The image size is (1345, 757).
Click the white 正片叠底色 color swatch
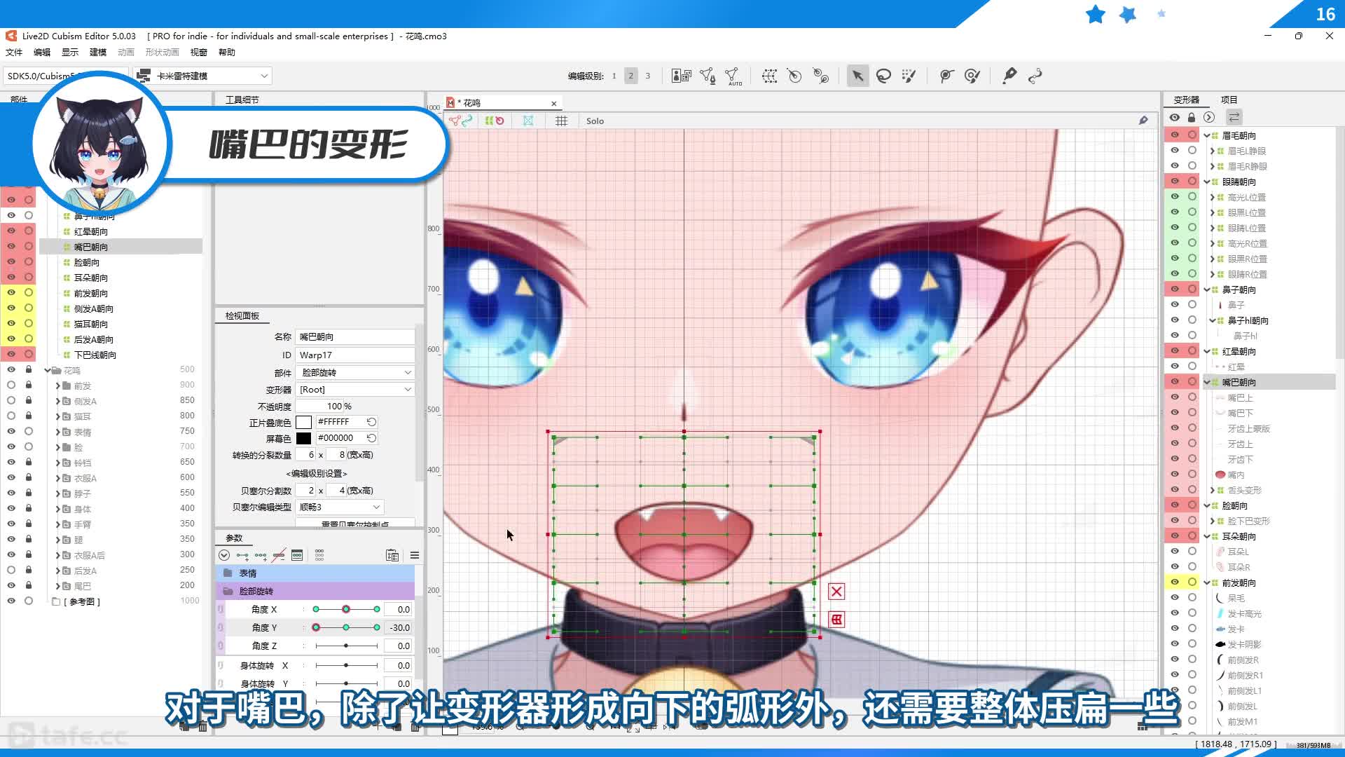(303, 422)
